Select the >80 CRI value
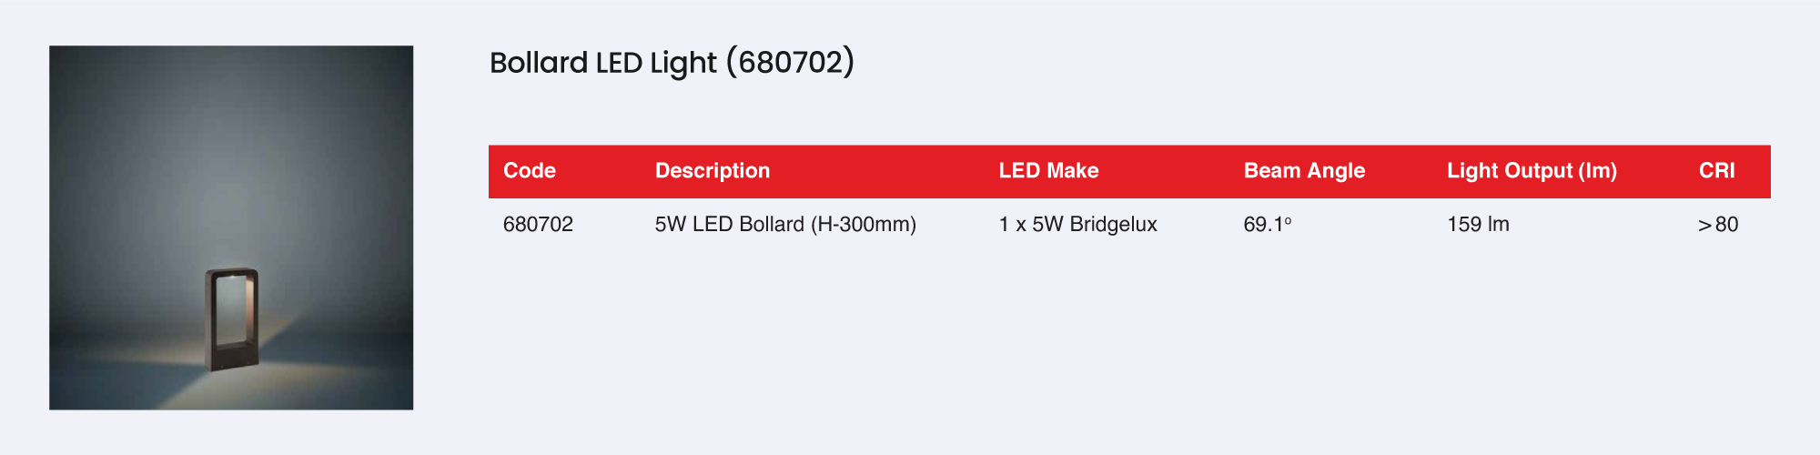The height and width of the screenshot is (455, 1820). click(1718, 225)
